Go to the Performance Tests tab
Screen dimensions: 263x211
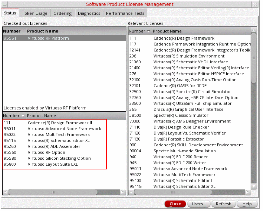coord(125,13)
